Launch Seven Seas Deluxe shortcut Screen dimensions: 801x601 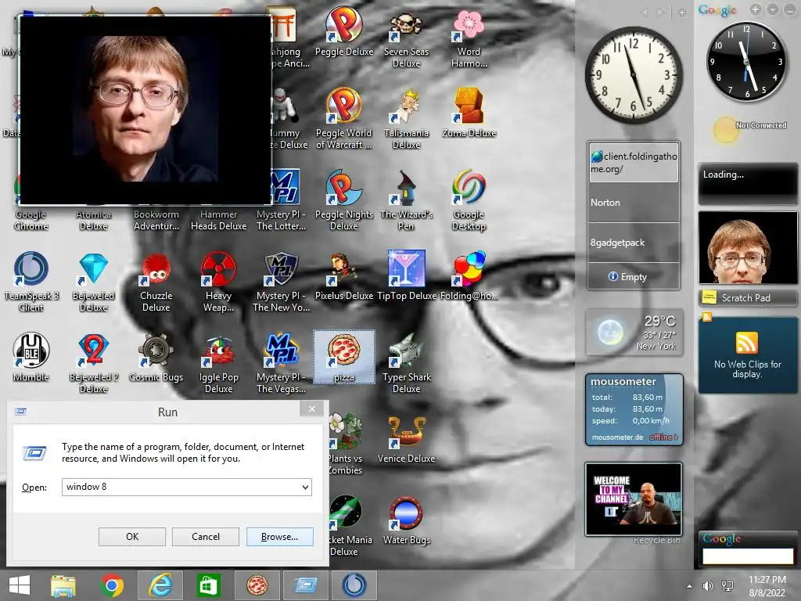click(x=406, y=38)
